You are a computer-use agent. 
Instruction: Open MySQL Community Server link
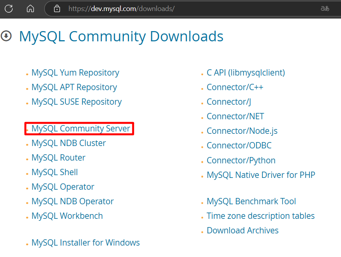point(81,128)
